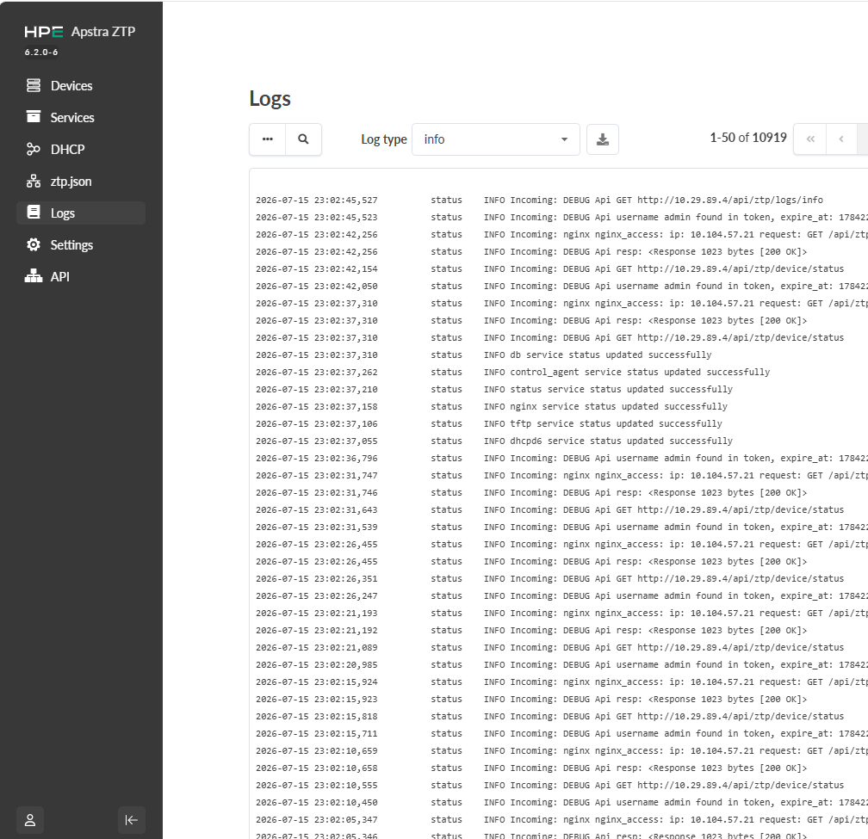Open the Settings menu label
The height and width of the screenshot is (839, 868).
(x=71, y=245)
